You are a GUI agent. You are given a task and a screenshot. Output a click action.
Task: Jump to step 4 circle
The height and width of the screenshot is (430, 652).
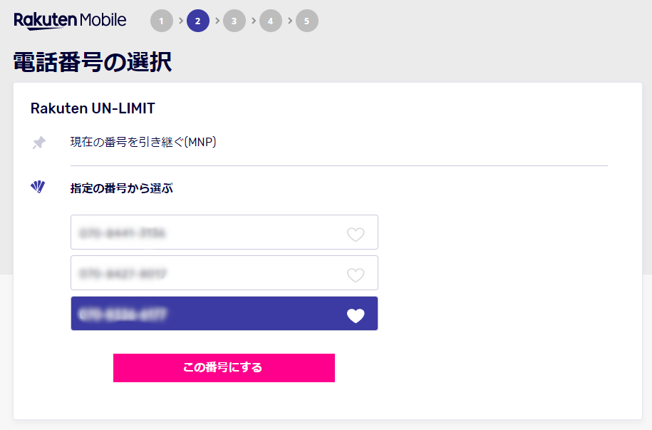coord(271,21)
